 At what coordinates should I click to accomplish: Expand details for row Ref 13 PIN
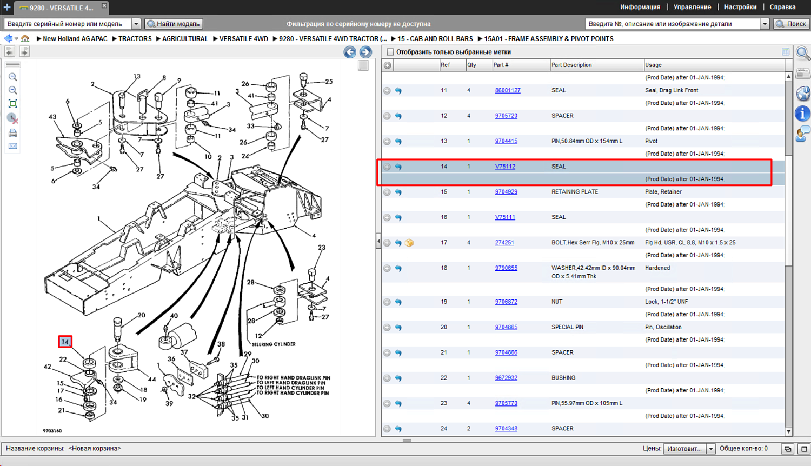point(387,142)
